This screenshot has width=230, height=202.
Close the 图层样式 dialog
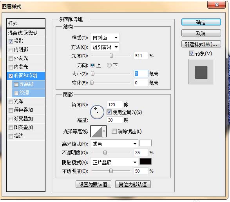217,5
